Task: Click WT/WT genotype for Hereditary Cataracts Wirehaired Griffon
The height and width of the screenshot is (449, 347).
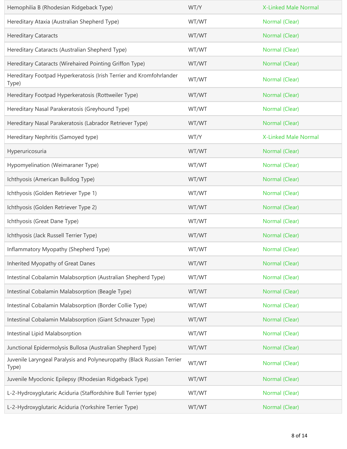Action: coord(198,64)
